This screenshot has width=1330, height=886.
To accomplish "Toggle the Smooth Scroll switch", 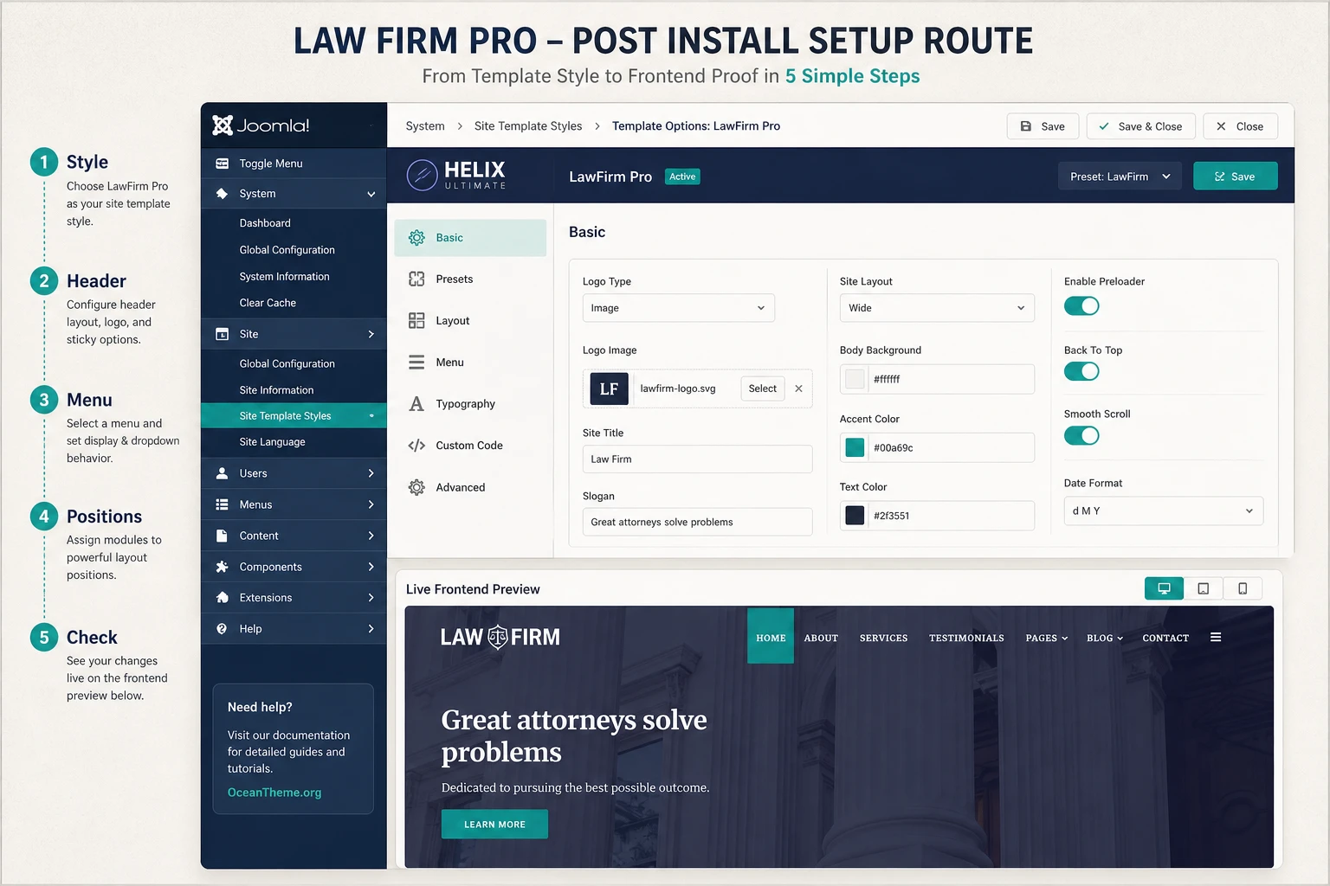I will 1081,435.
